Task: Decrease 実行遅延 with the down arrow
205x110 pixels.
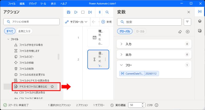Action: pyautogui.click(x=143, y=106)
